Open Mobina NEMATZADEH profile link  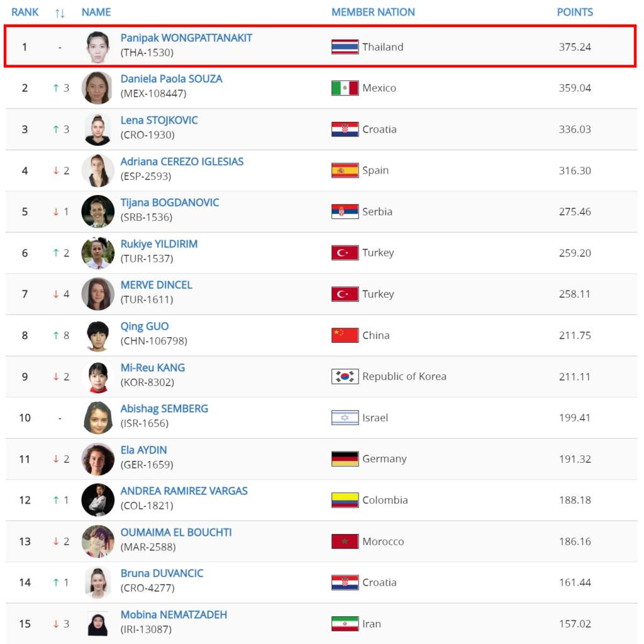click(174, 614)
